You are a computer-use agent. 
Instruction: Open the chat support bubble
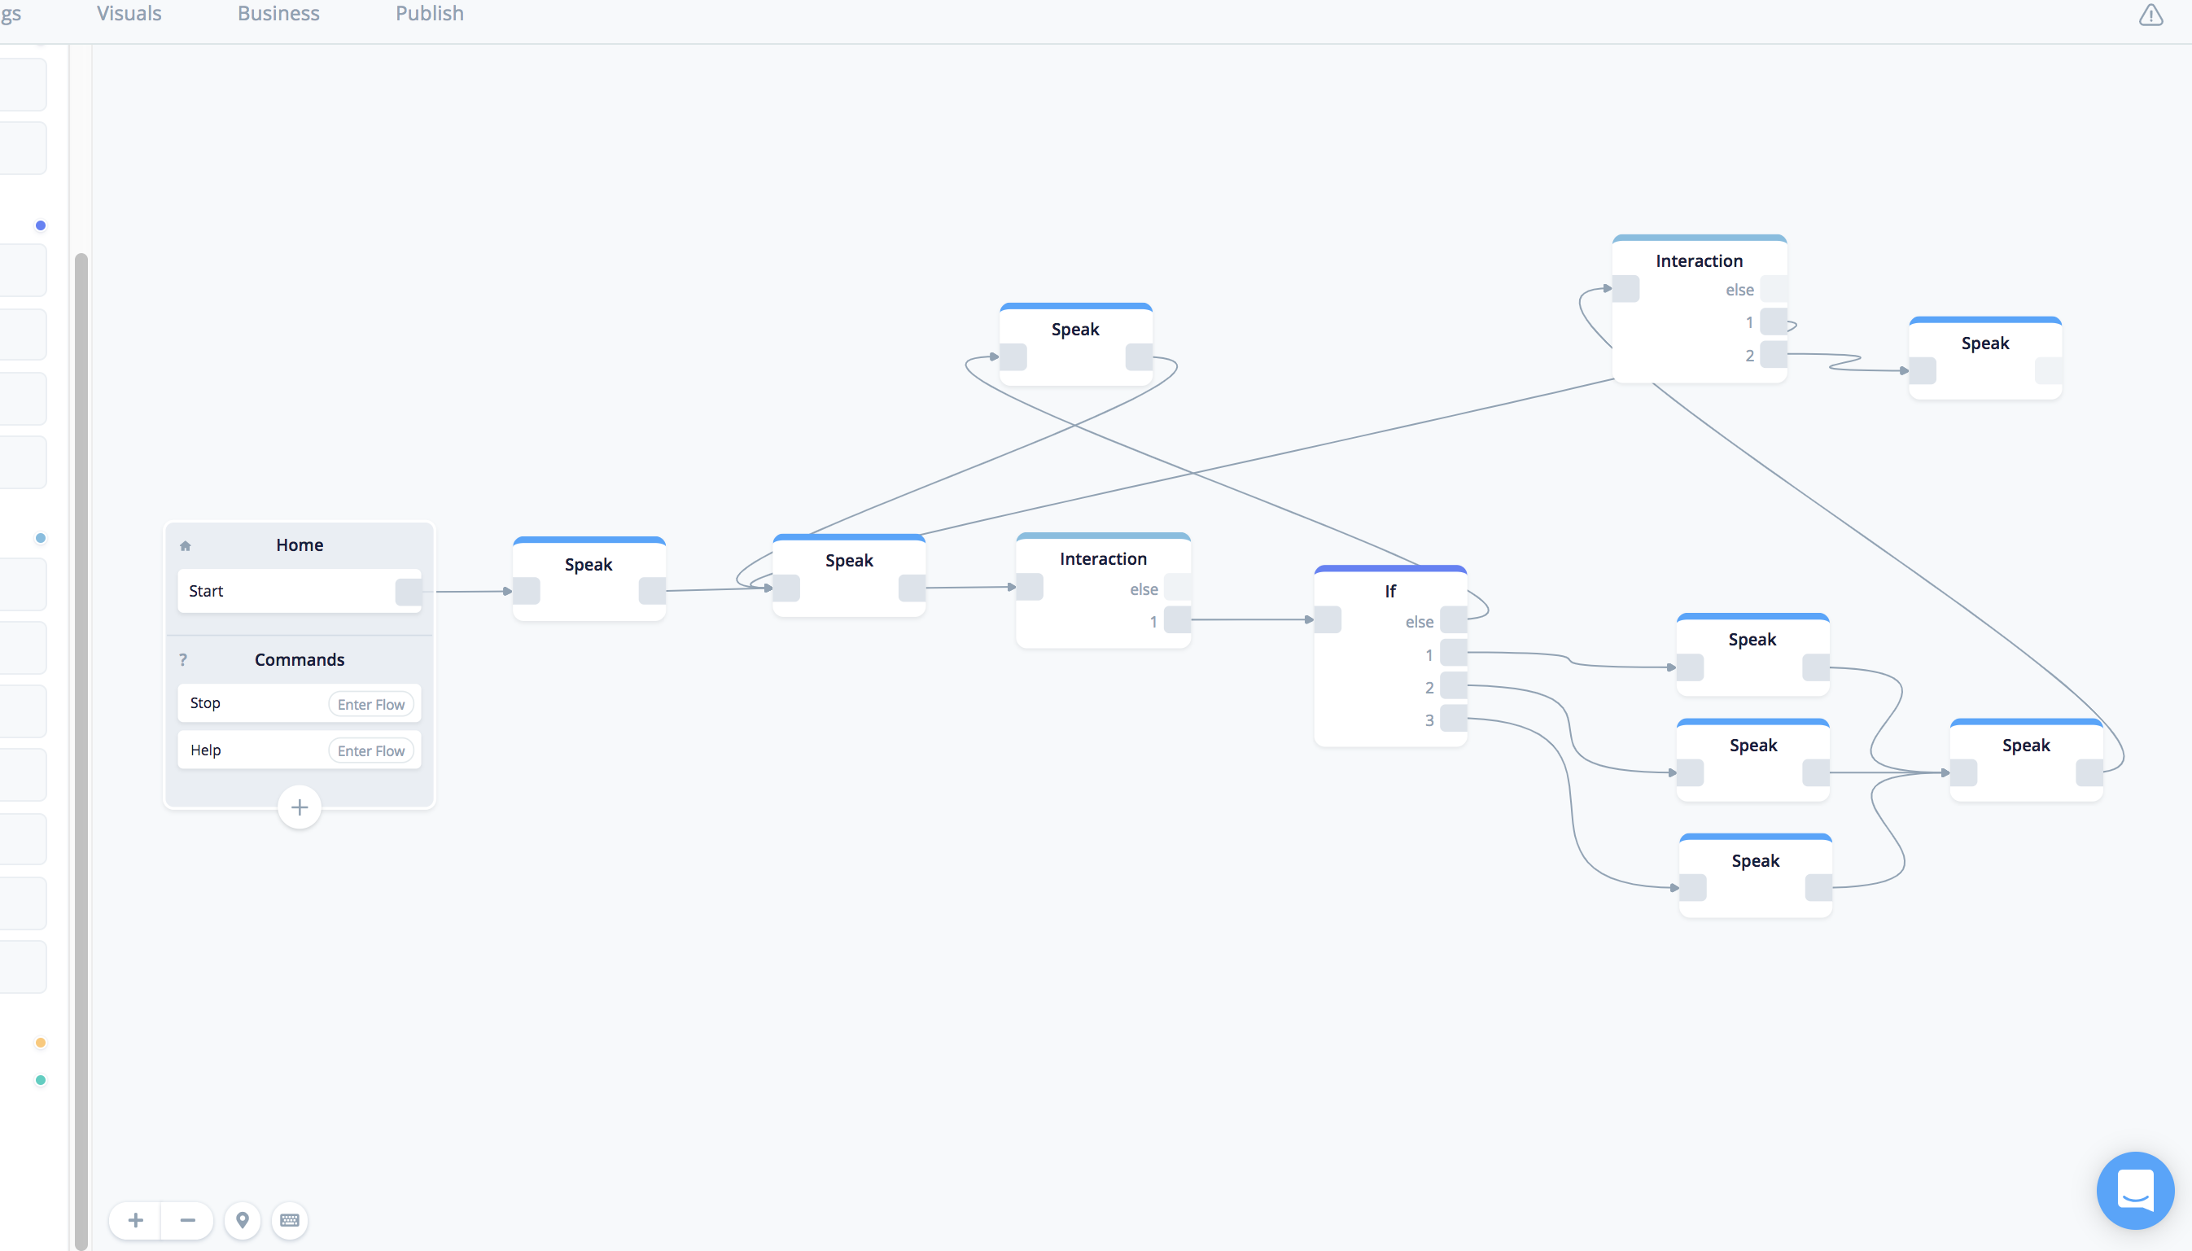pos(2134,1191)
